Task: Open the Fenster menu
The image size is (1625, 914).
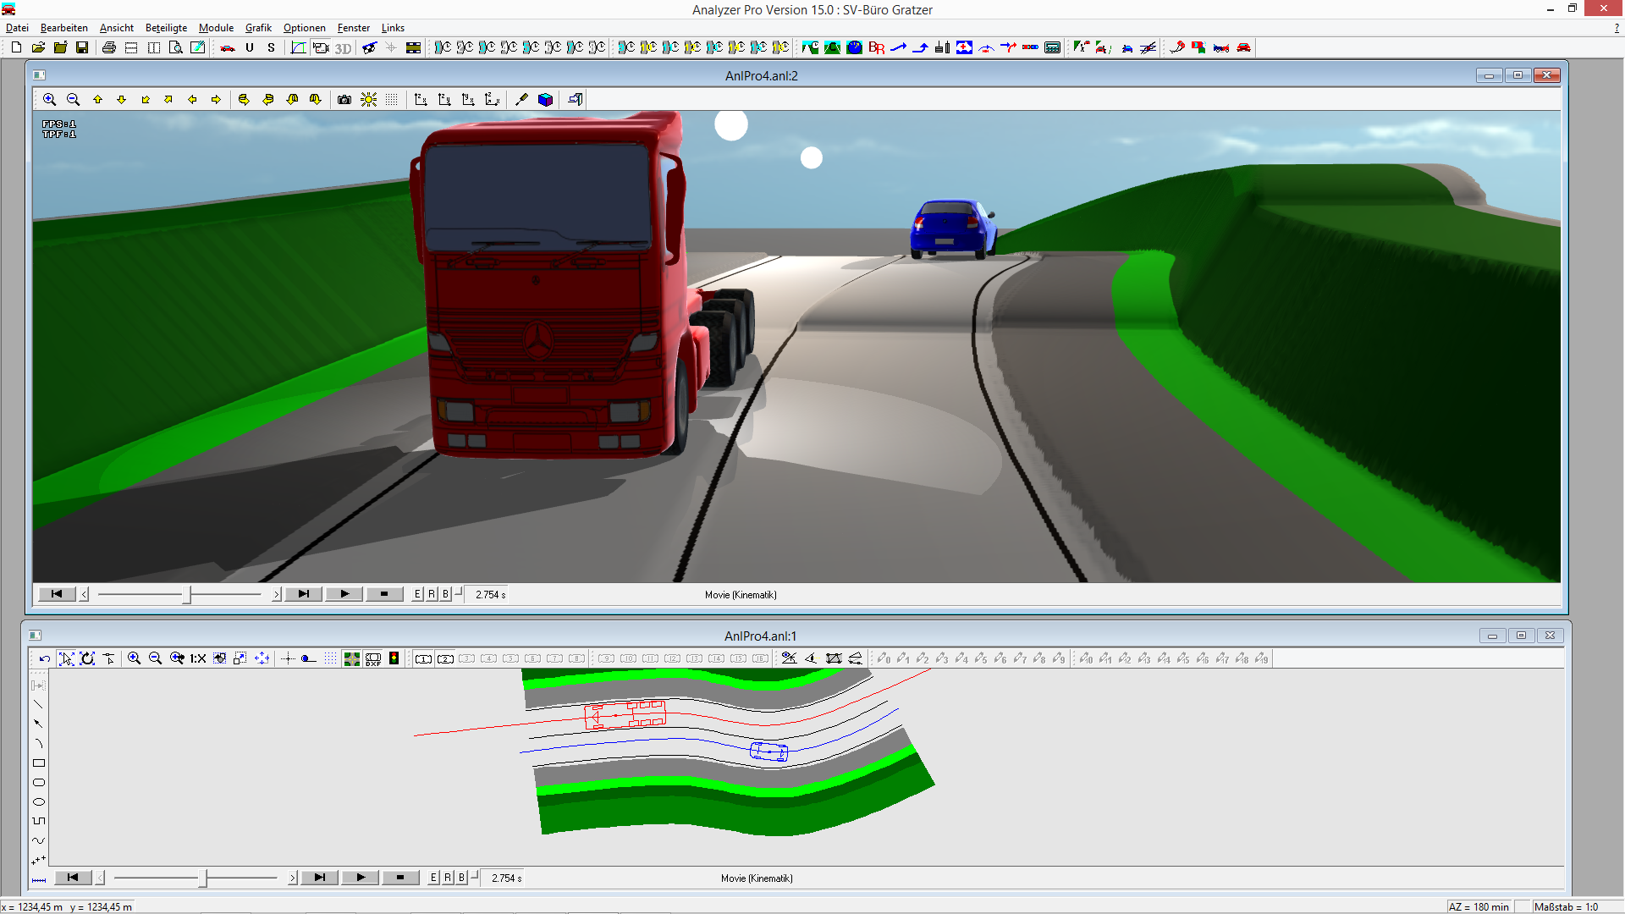Action: (354, 28)
